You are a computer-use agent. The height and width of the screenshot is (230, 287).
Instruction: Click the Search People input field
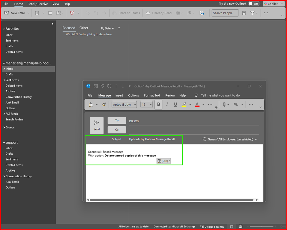tap(225, 13)
